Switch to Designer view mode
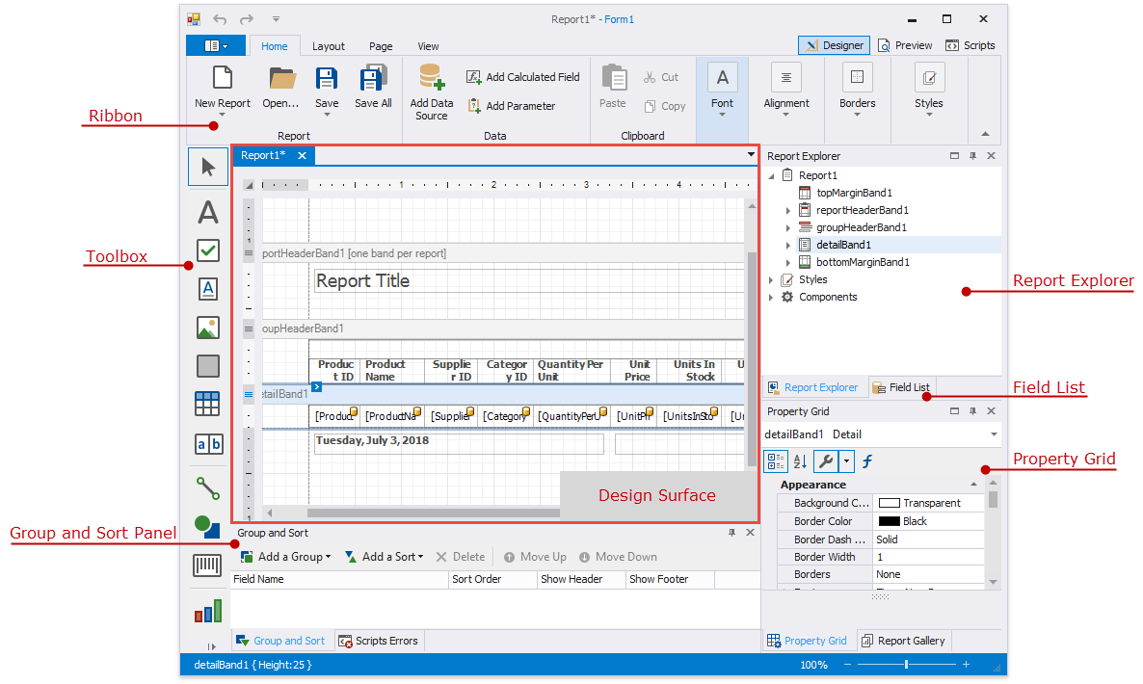Screen dimensions: 1143x684 coord(835,45)
